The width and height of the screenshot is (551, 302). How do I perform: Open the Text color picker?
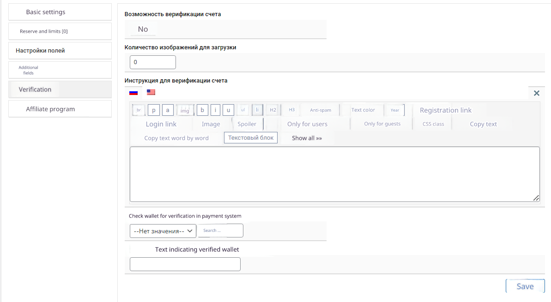(363, 110)
